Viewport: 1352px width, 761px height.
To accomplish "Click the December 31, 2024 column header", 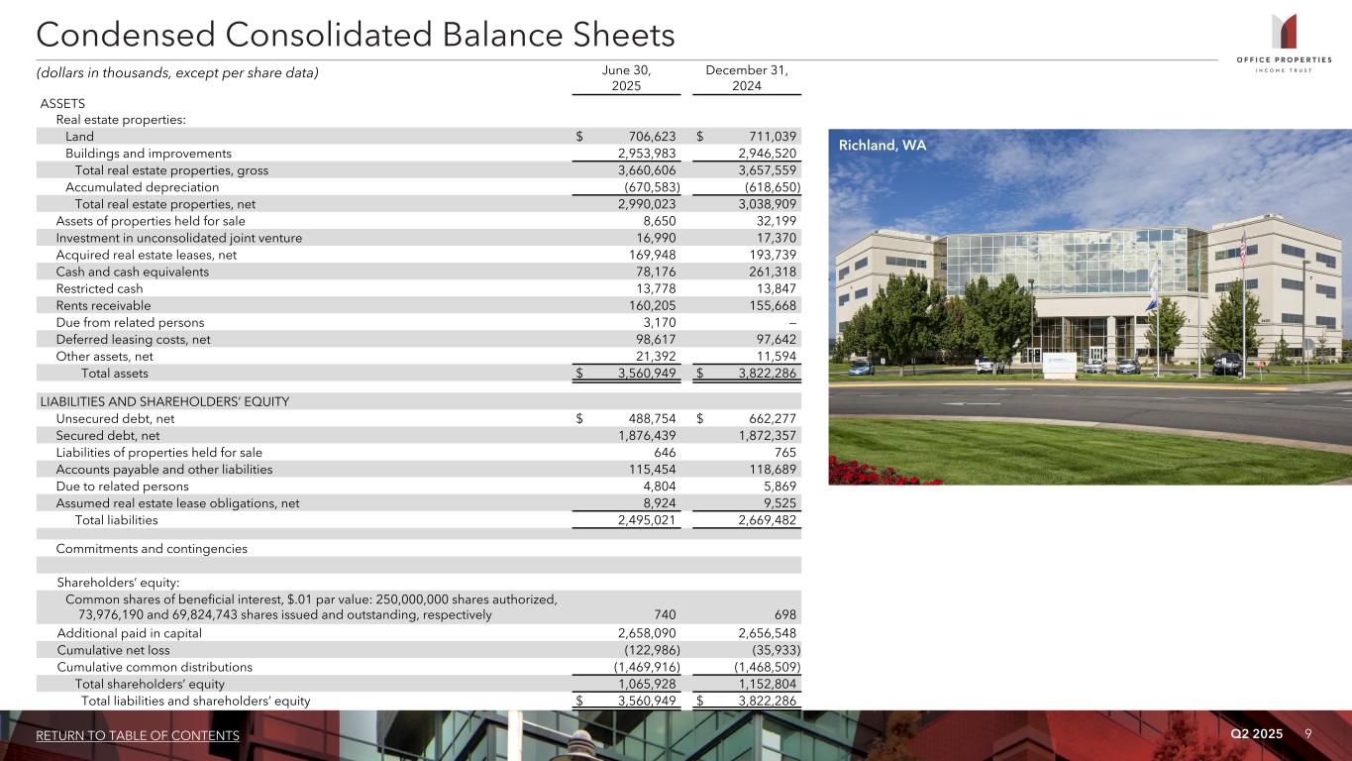I will (x=746, y=78).
